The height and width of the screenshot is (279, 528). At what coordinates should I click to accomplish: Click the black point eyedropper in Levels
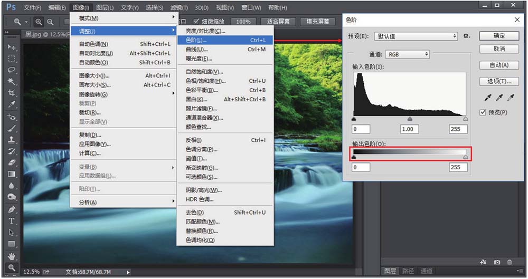[487, 98]
